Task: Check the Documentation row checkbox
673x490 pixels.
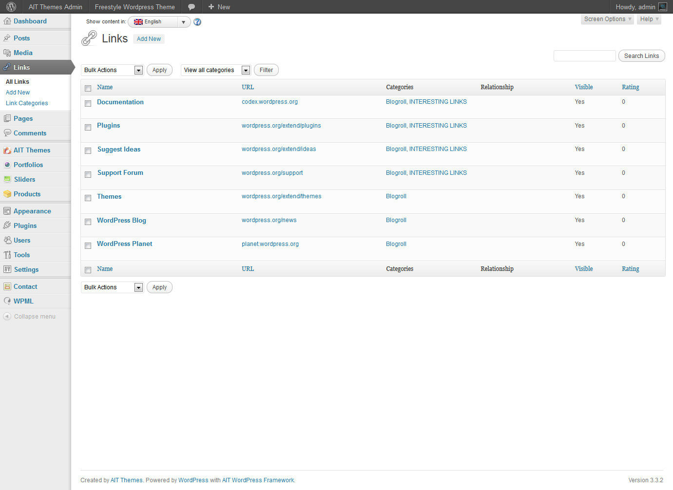Action: pos(88,103)
